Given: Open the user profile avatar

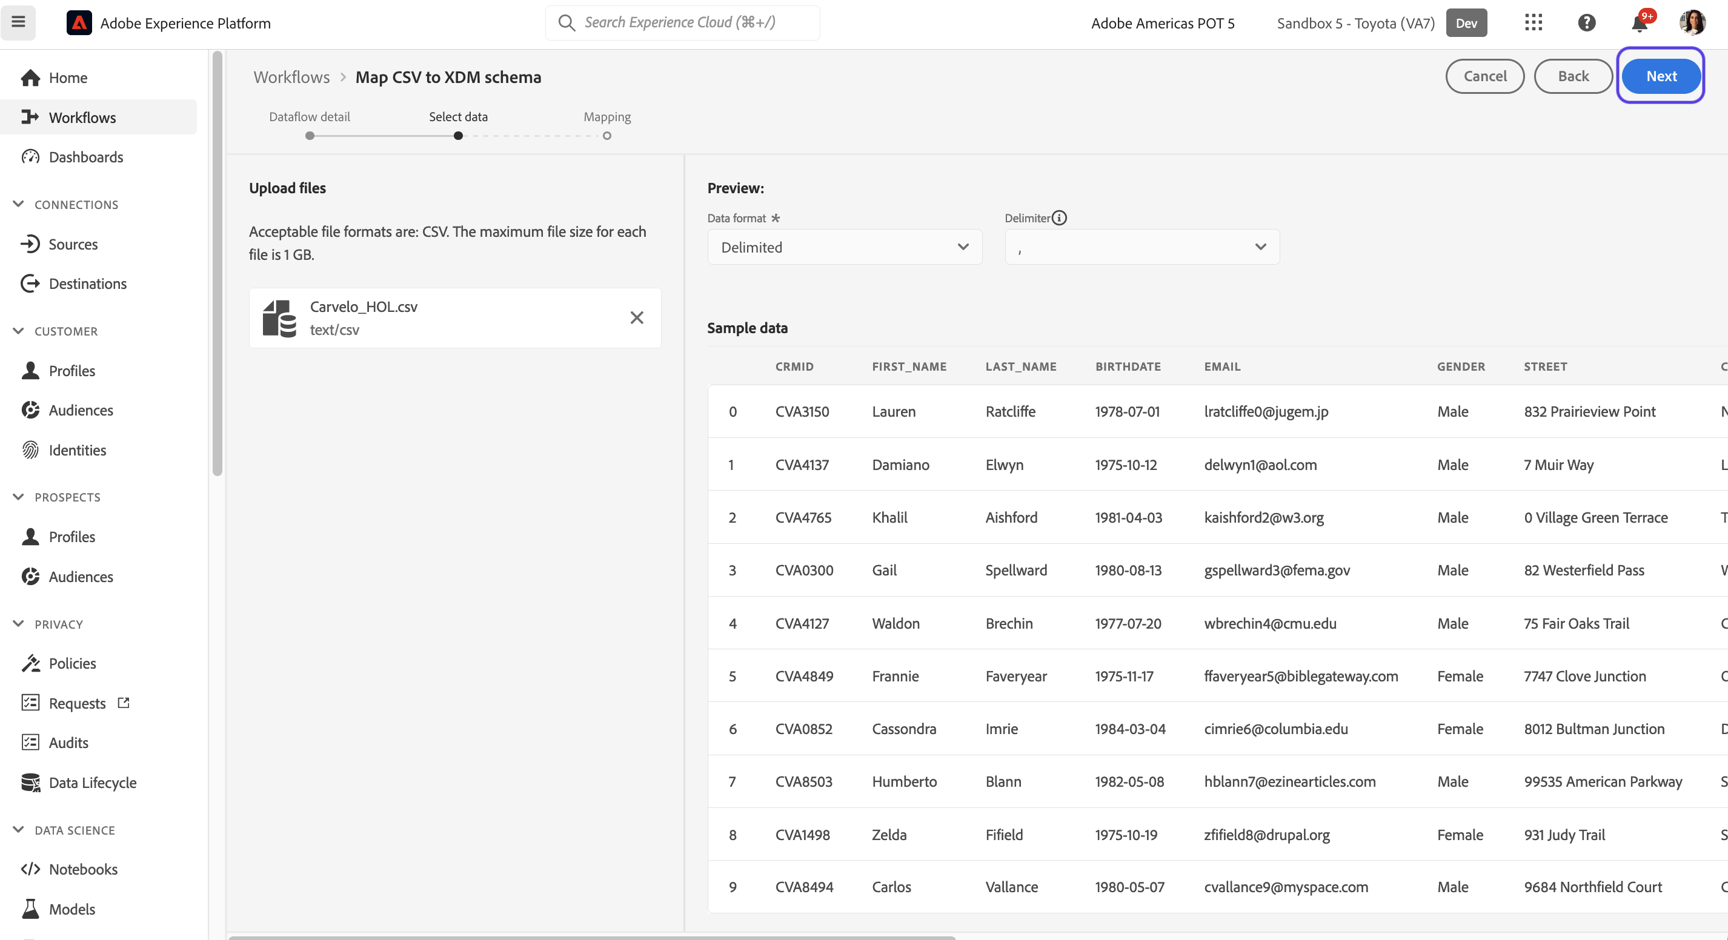Looking at the screenshot, I should point(1692,23).
